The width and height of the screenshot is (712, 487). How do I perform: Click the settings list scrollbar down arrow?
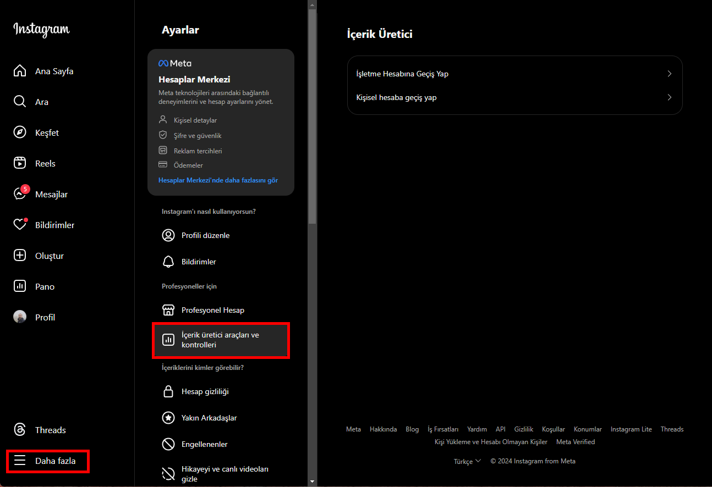pyautogui.click(x=313, y=482)
